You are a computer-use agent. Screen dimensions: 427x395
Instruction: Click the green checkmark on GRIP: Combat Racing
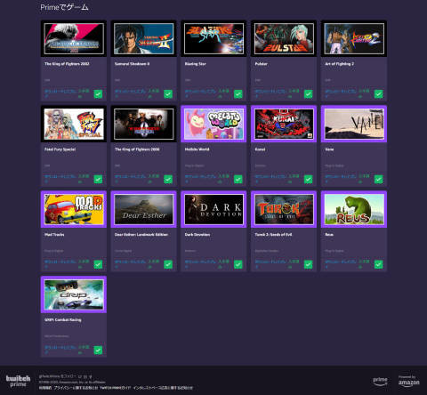(x=98, y=351)
